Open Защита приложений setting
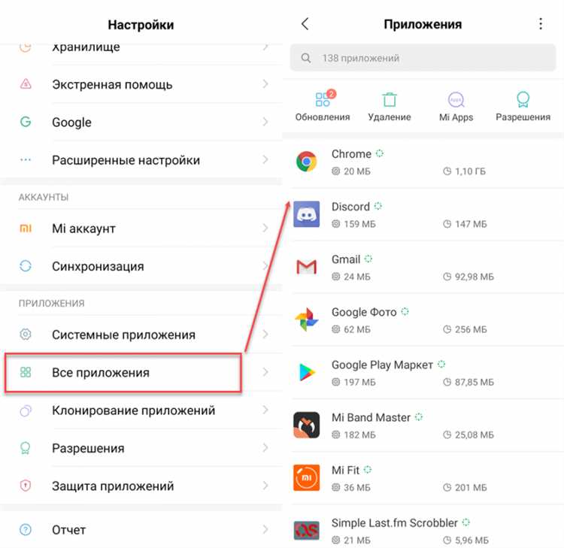This screenshot has height=548, width=564. click(141, 486)
